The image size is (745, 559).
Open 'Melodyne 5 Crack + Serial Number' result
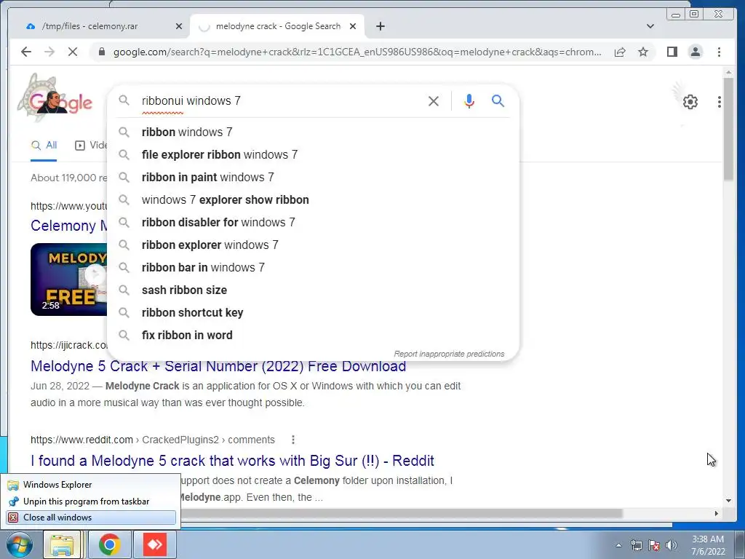coord(218,366)
